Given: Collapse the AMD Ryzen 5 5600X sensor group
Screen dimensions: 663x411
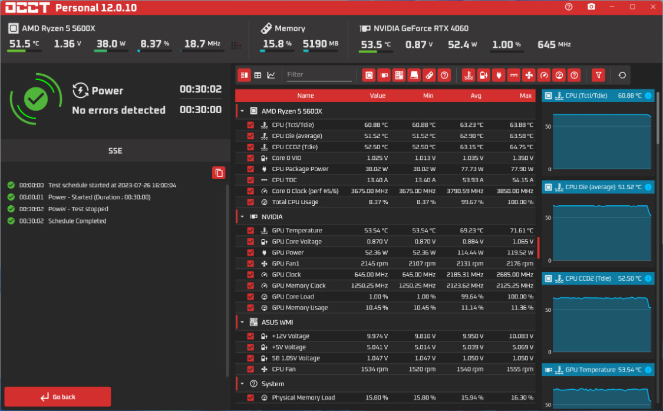Looking at the screenshot, I should click(242, 111).
